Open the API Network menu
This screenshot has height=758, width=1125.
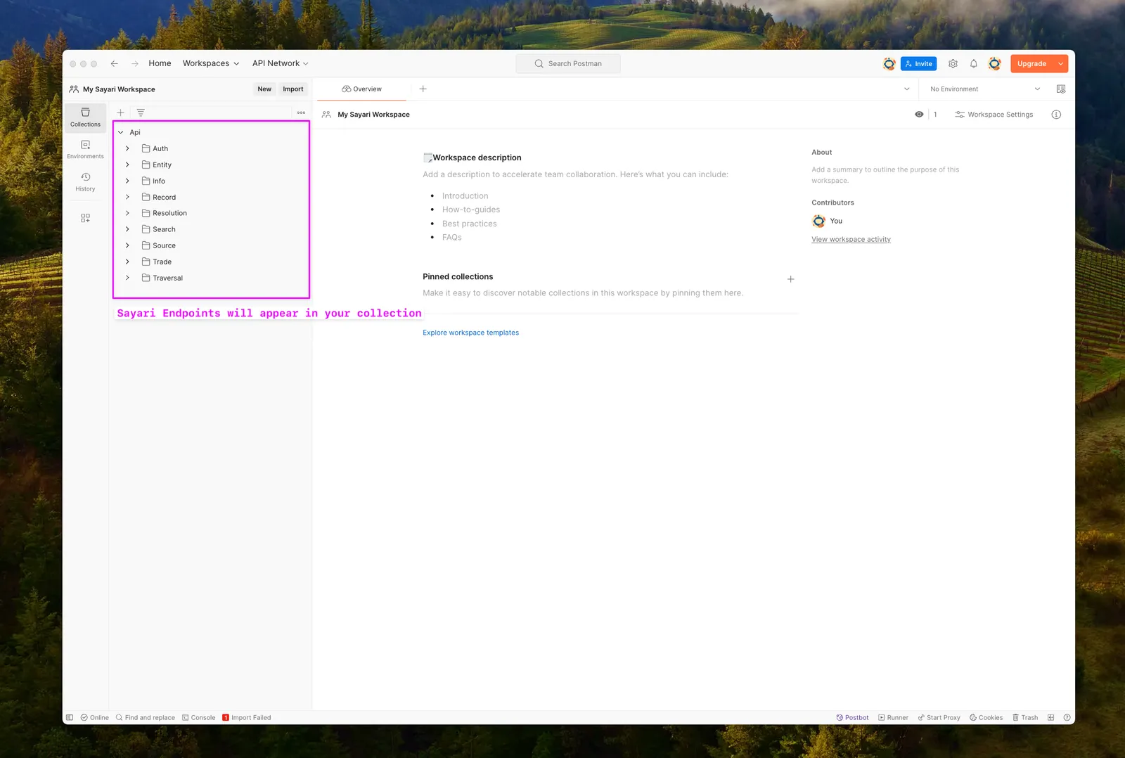tap(281, 63)
